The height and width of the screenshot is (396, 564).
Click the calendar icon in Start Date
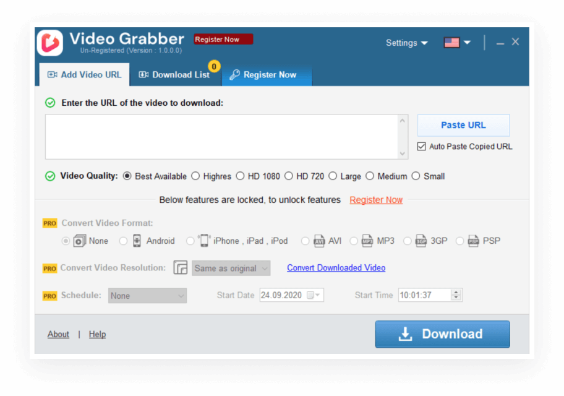[x=310, y=295]
